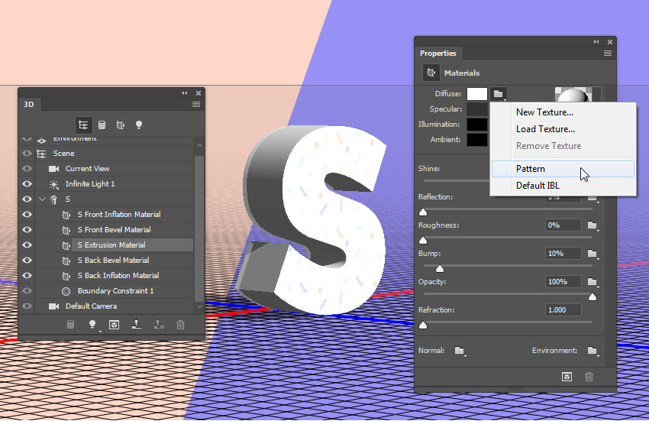649x421 pixels.
Task: Click add new light icon in 3D panel
Action: [x=92, y=325]
